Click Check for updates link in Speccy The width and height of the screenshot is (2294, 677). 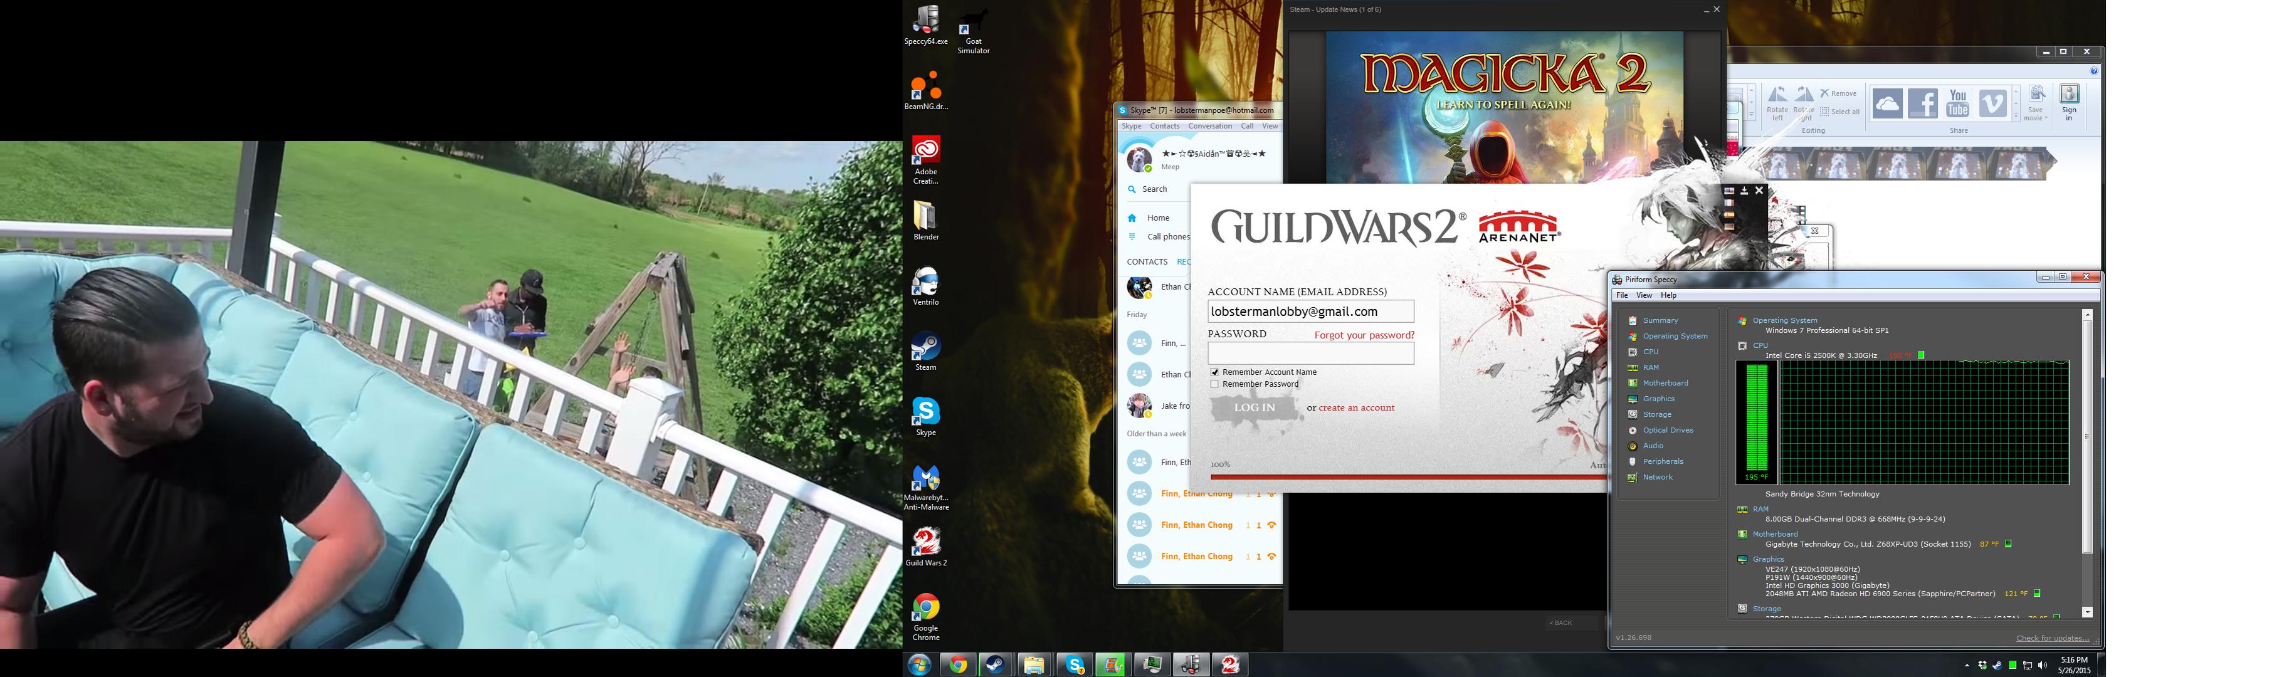click(x=2052, y=638)
